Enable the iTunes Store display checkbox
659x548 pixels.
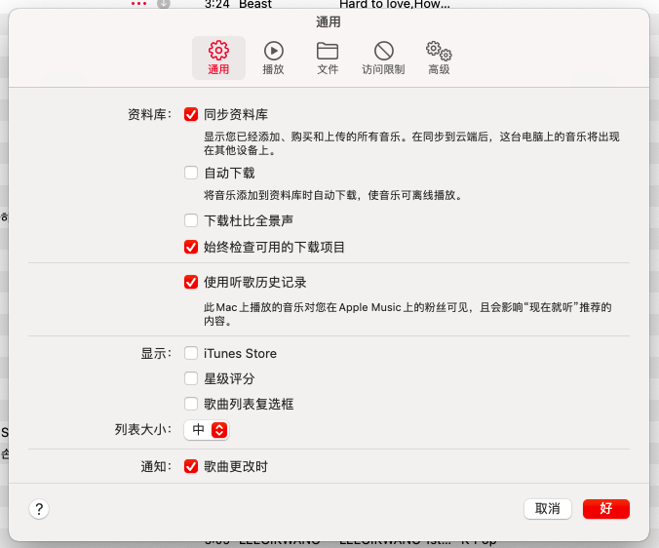[191, 353]
